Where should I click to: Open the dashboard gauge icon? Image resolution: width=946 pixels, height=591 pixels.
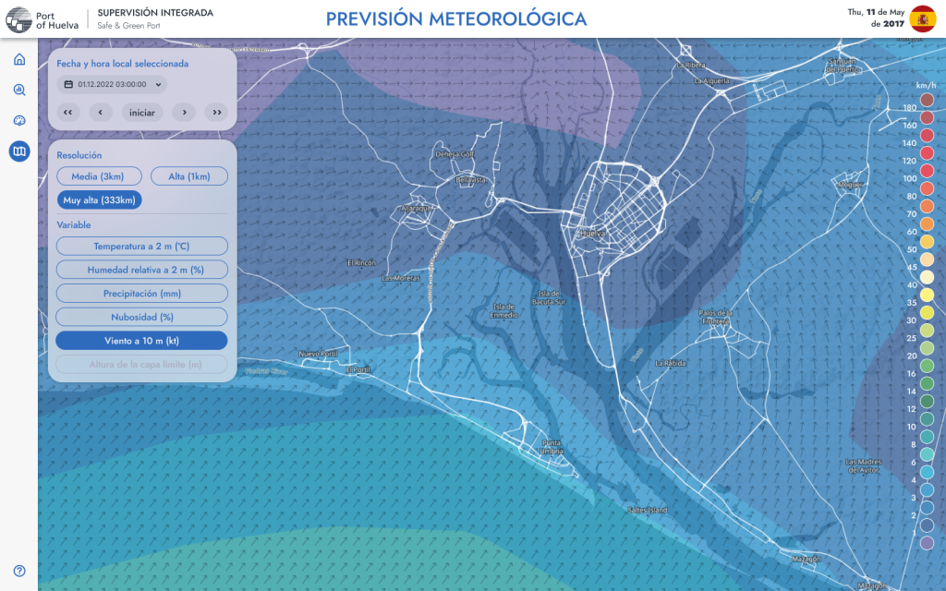19,121
